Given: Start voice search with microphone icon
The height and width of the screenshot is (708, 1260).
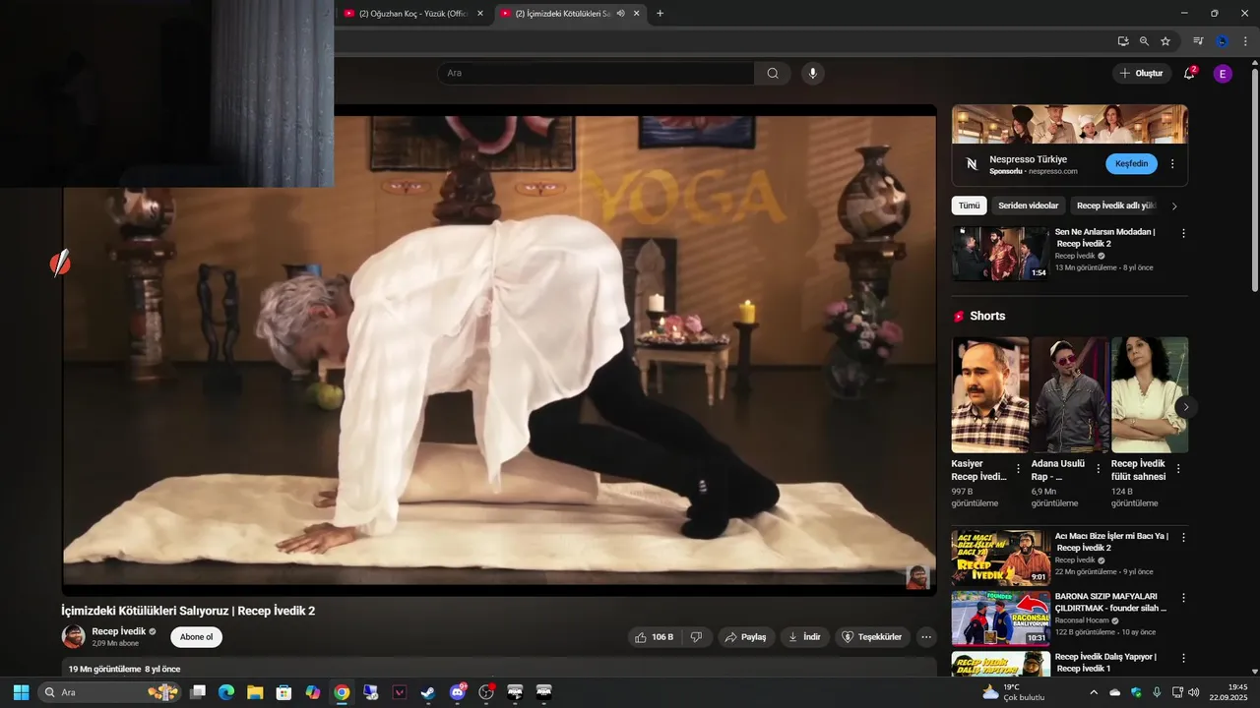Looking at the screenshot, I should 812,73.
